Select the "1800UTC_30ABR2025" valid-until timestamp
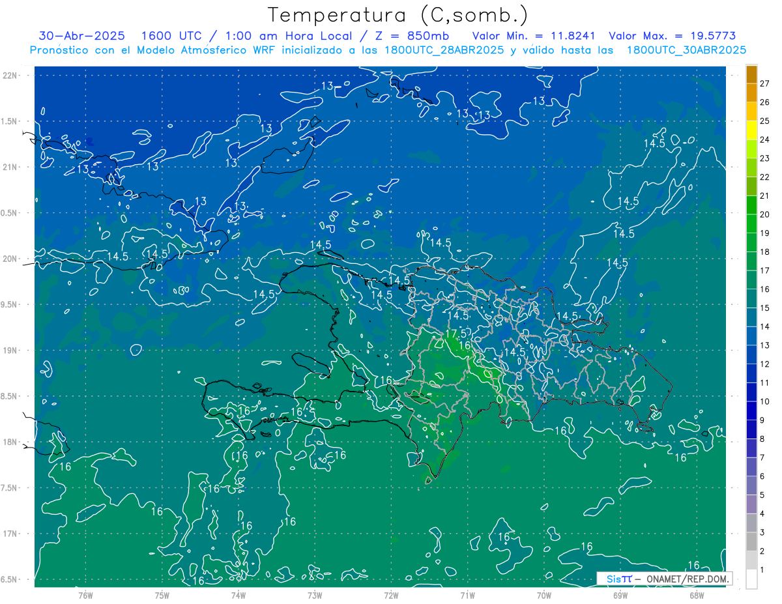This screenshot has height=604, width=782. pyautogui.click(x=686, y=50)
